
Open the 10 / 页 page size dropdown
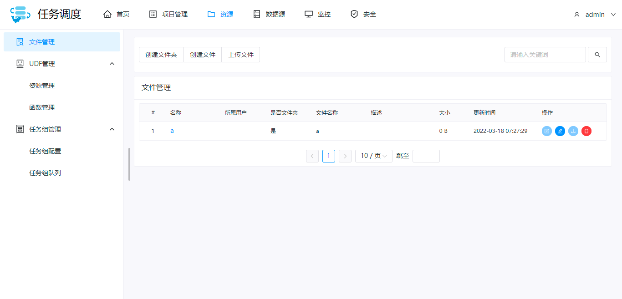point(373,156)
